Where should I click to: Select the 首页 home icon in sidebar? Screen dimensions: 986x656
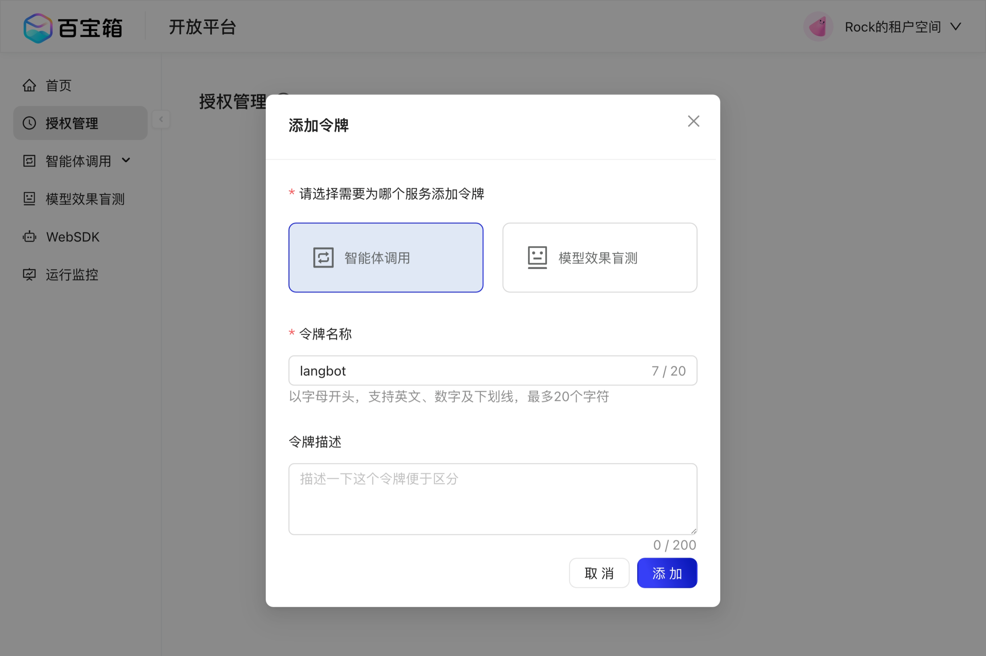click(x=29, y=85)
